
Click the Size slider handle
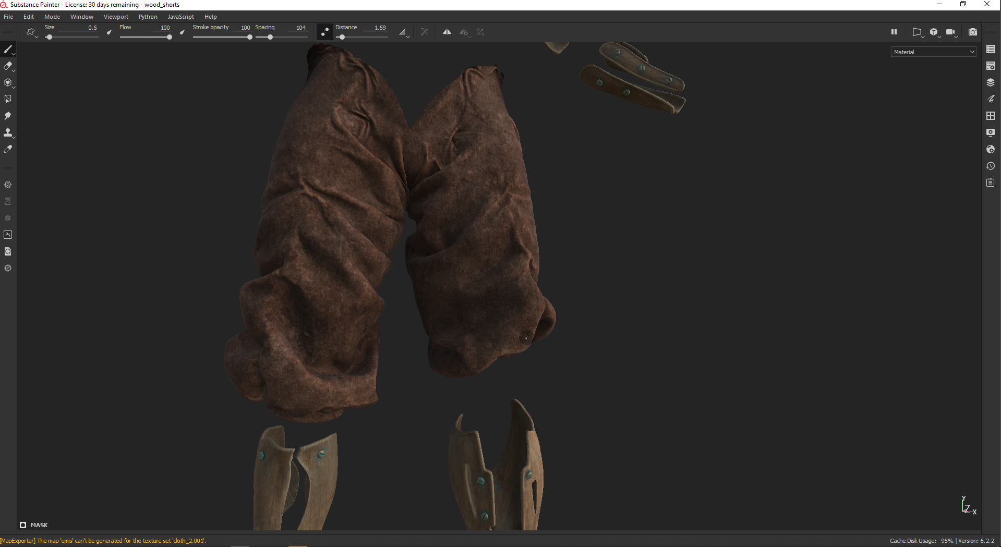[49, 37]
